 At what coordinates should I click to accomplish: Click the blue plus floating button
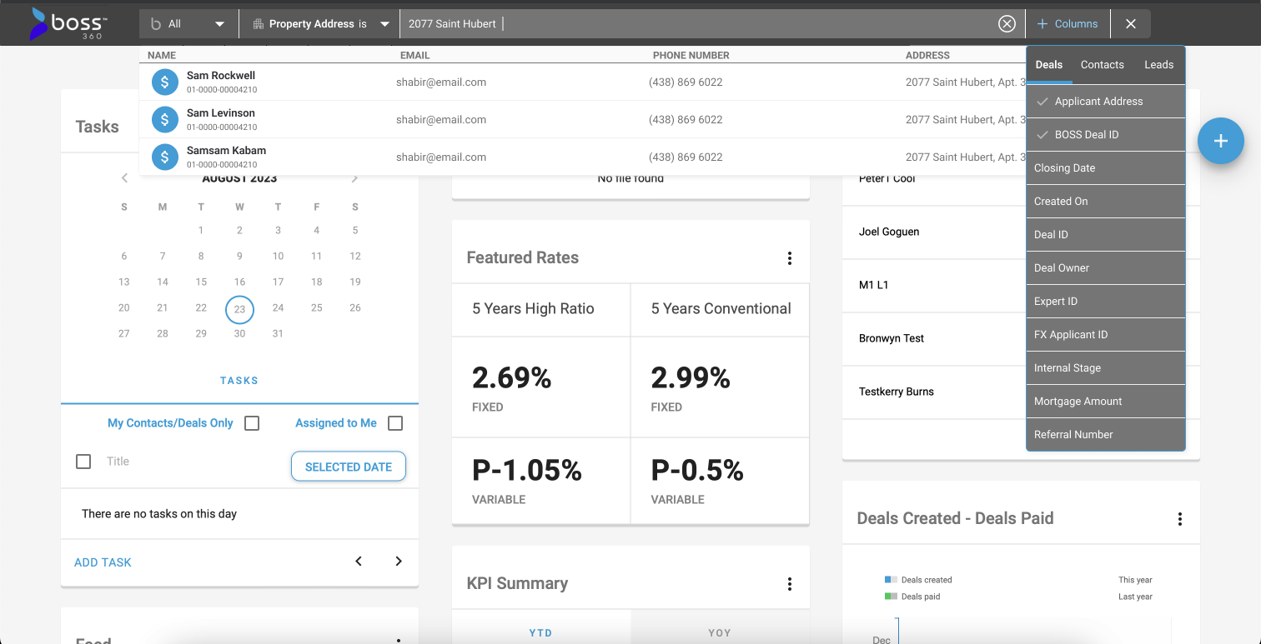click(1221, 141)
